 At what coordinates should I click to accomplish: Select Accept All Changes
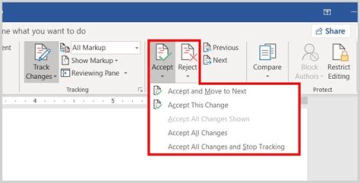pyautogui.click(x=197, y=133)
